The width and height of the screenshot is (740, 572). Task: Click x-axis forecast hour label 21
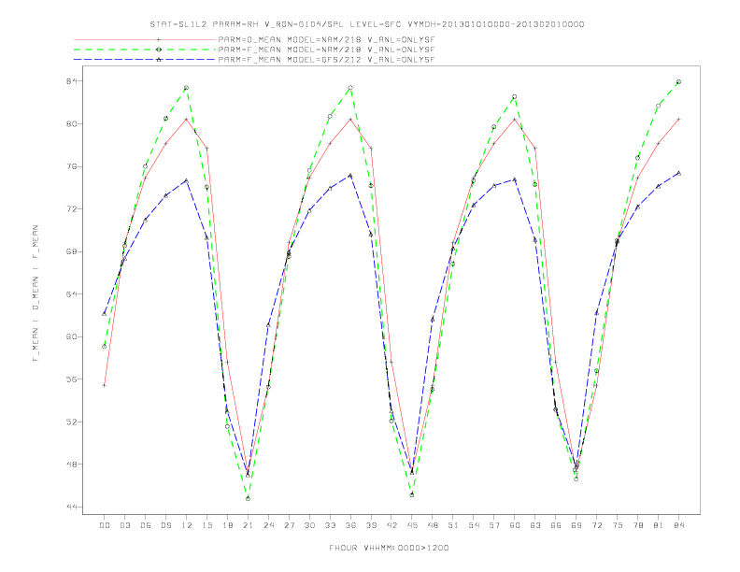pos(248,525)
